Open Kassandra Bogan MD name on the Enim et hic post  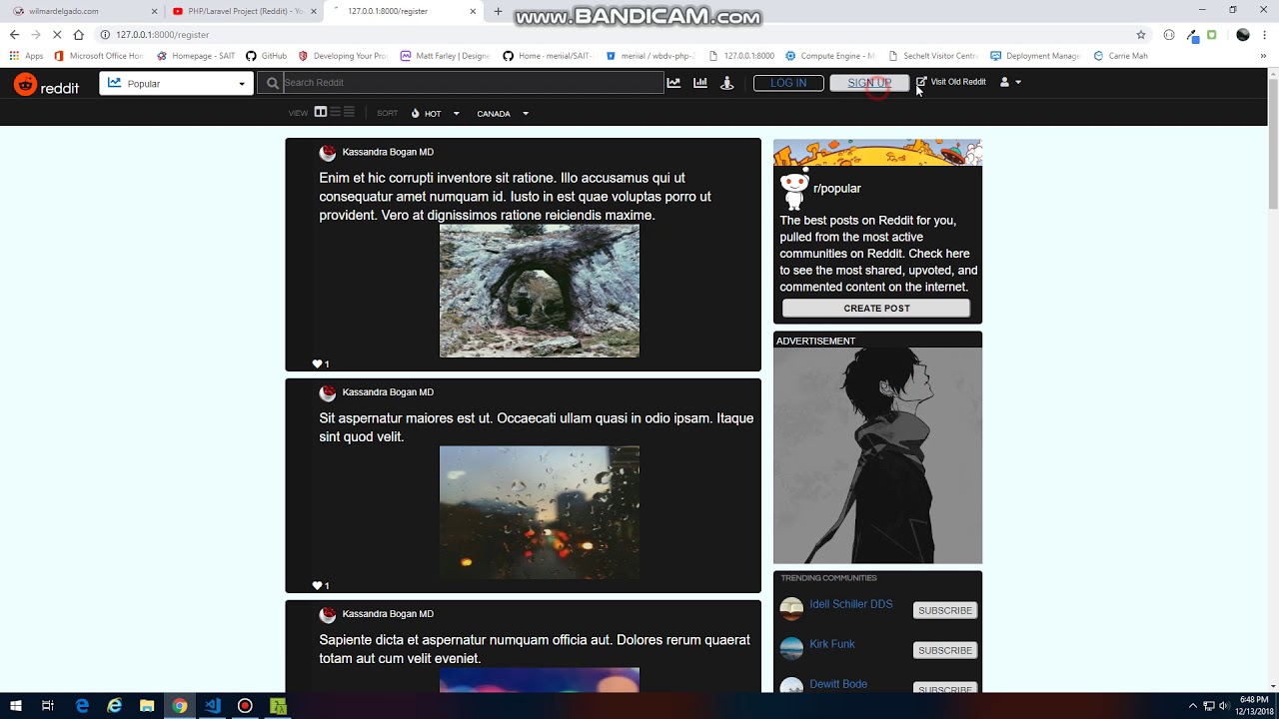pyautogui.click(x=388, y=152)
